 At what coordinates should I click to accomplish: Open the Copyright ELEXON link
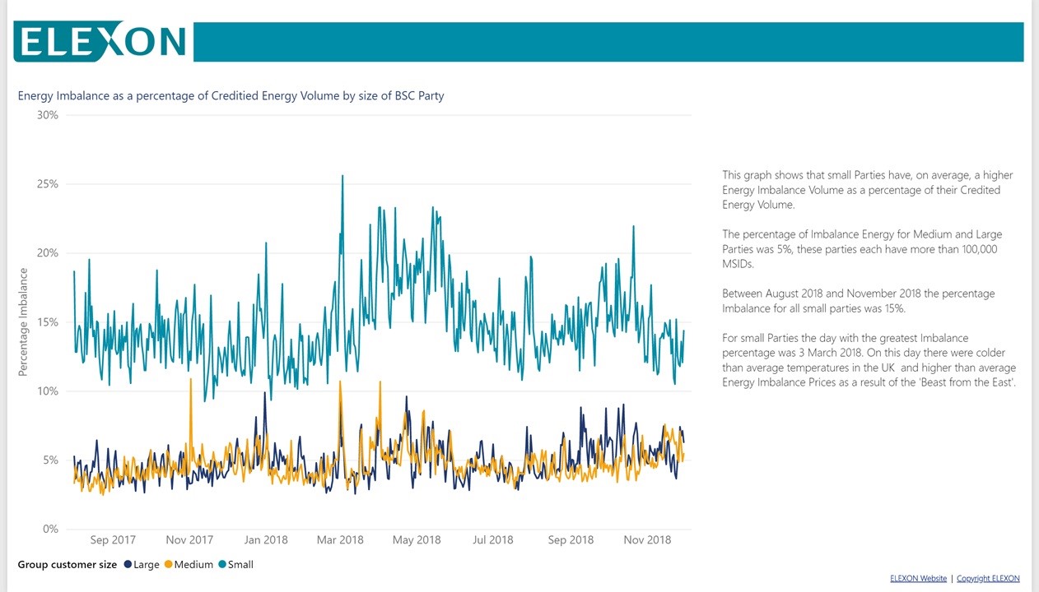pyautogui.click(x=987, y=578)
